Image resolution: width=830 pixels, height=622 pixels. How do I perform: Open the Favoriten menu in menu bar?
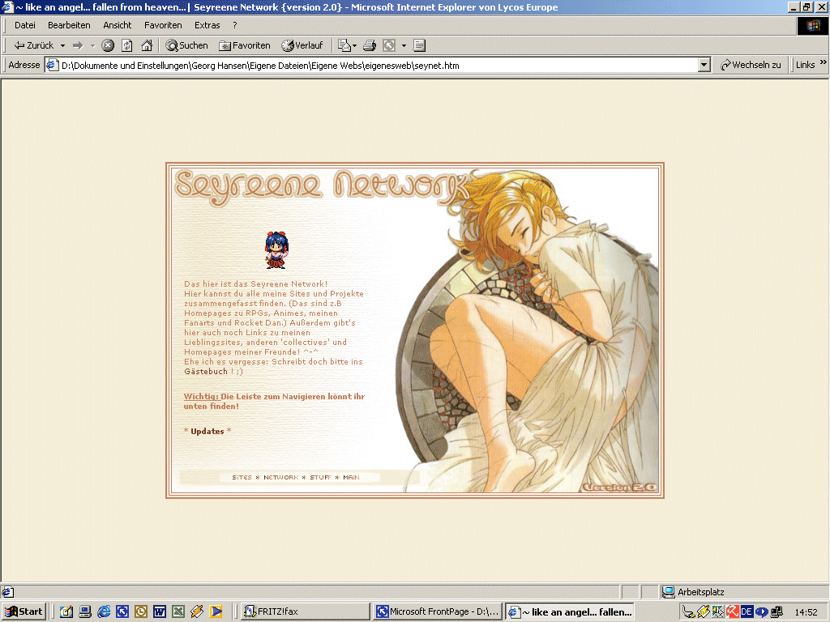click(x=163, y=25)
